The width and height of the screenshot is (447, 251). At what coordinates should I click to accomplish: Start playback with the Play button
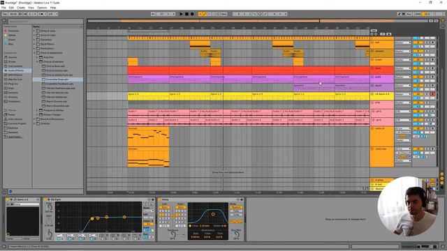(182, 14)
